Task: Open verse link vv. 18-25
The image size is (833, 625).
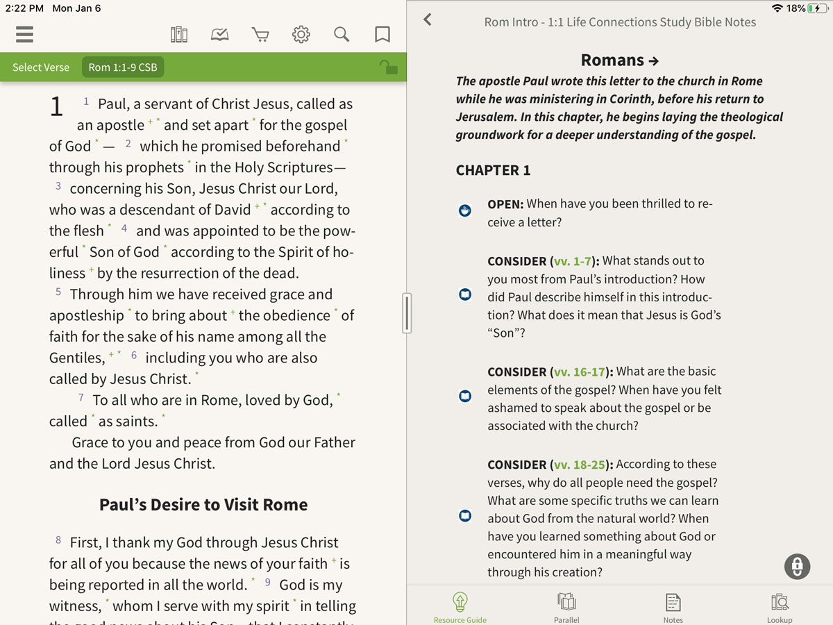Action: click(580, 465)
